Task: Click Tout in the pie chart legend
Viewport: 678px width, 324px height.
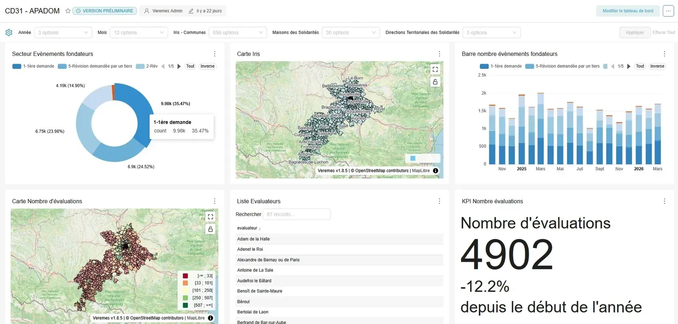Action: click(190, 66)
